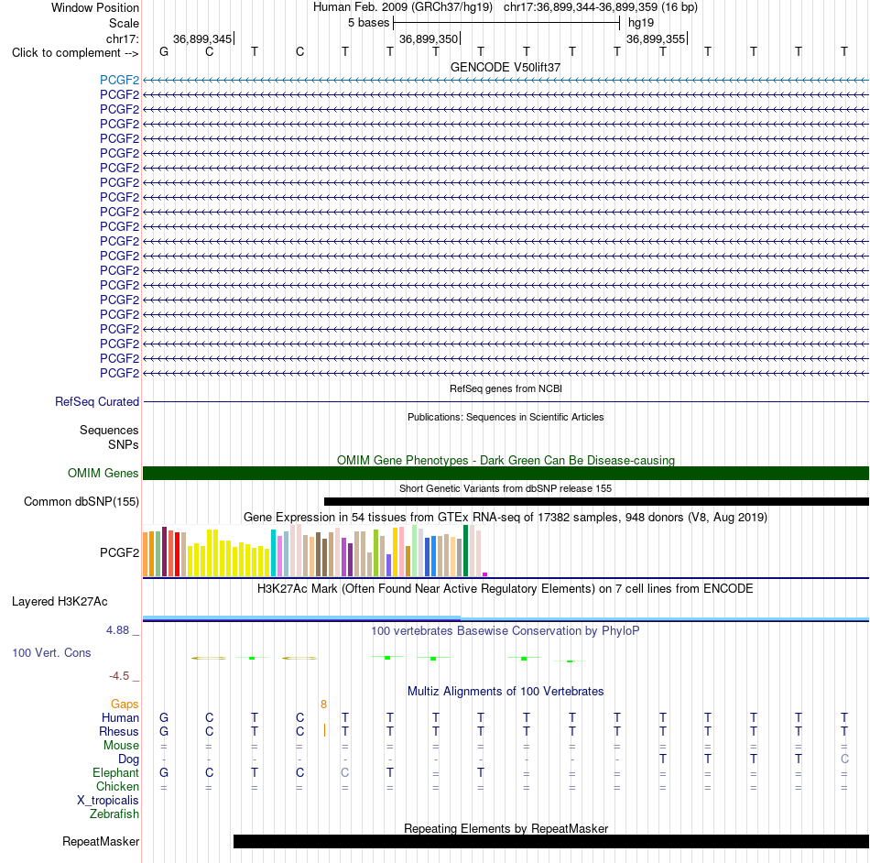Image resolution: width=870 pixels, height=863 pixels.
Task: Click the 'RefSeq genes from NCBI' title
Action: (506, 388)
